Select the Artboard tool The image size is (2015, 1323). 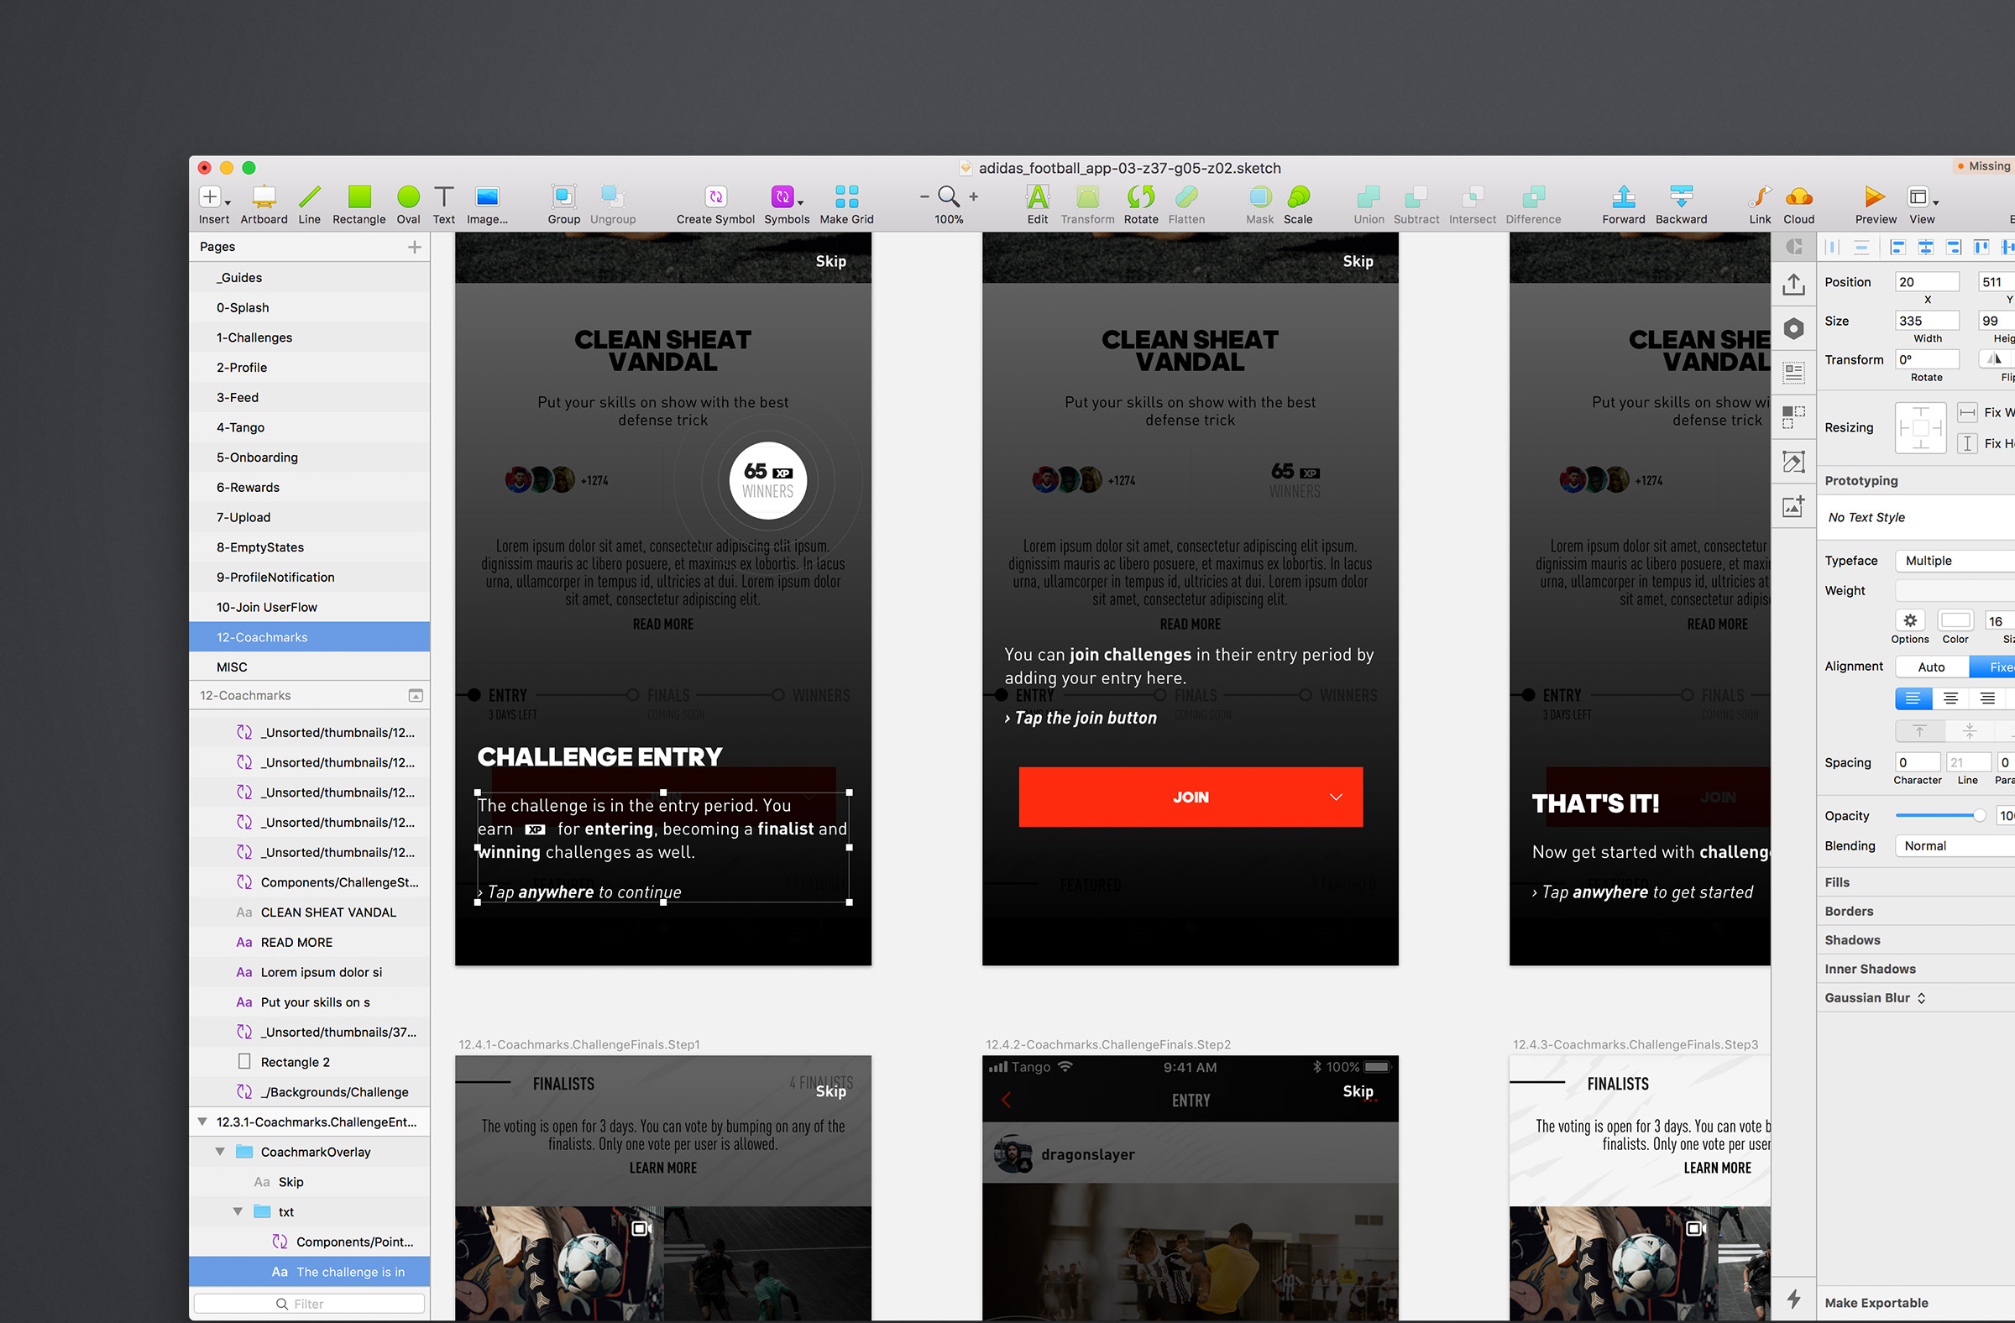[x=264, y=198]
